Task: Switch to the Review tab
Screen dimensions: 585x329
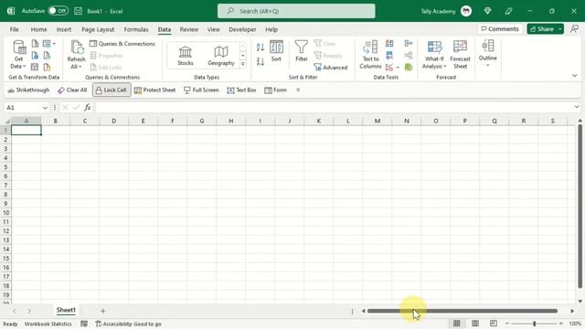Action: (x=189, y=29)
